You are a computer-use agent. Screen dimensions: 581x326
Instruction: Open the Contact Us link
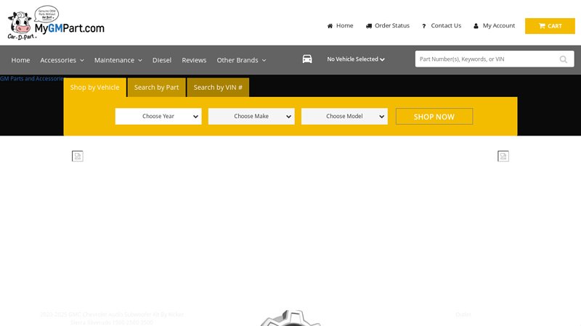pyautogui.click(x=446, y=25)
